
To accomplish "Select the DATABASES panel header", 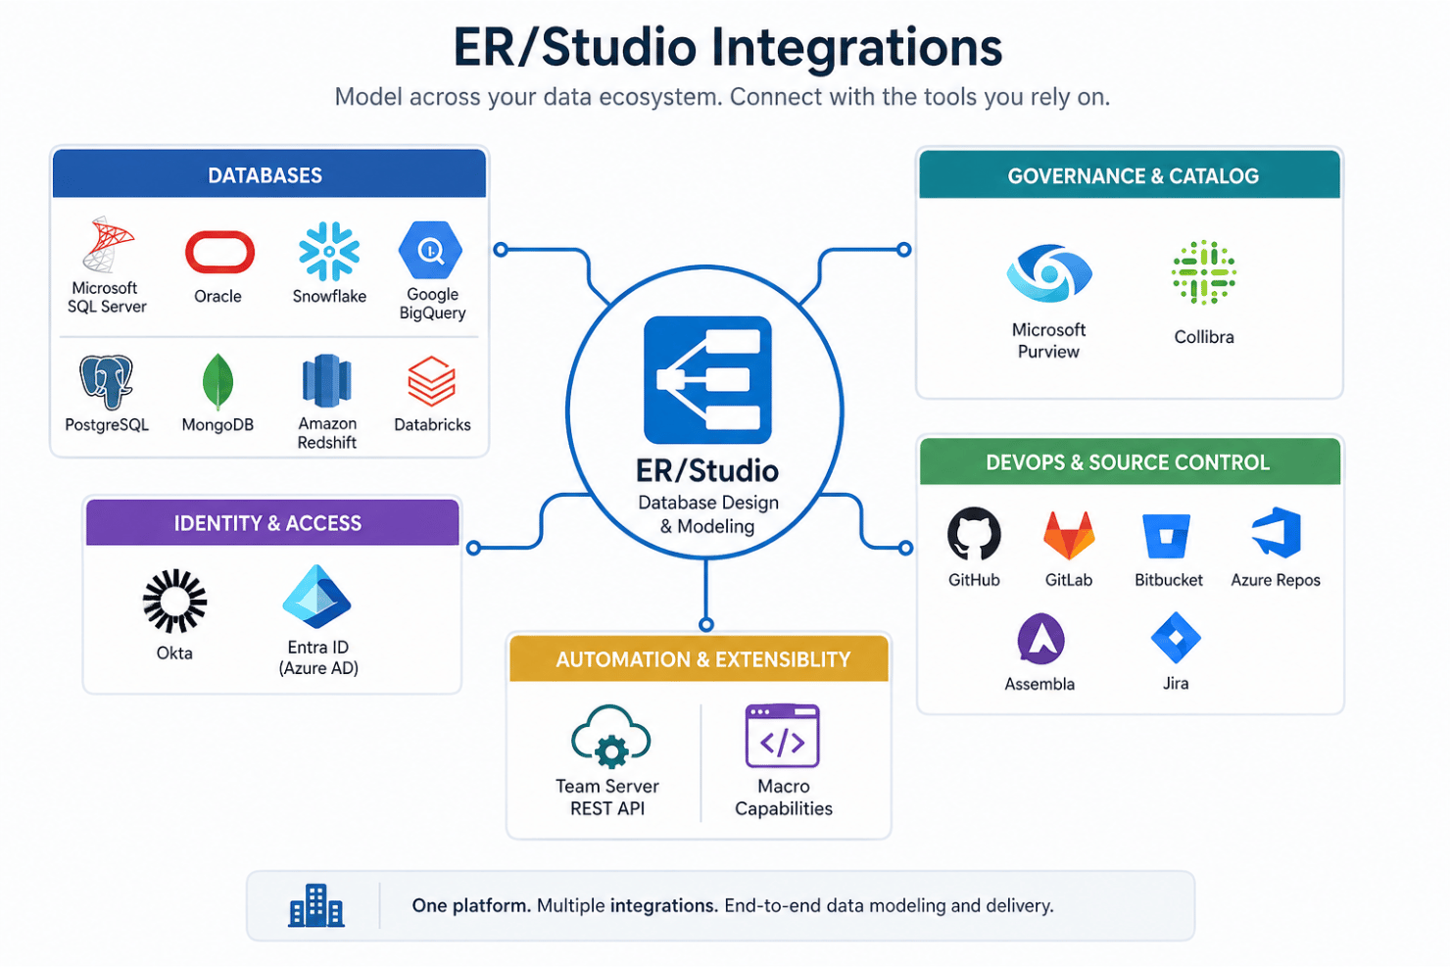I will click(x=268, y=174).
